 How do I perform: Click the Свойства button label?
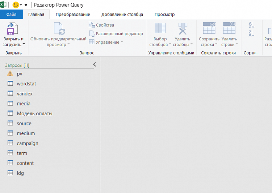[x=105, y=25]
